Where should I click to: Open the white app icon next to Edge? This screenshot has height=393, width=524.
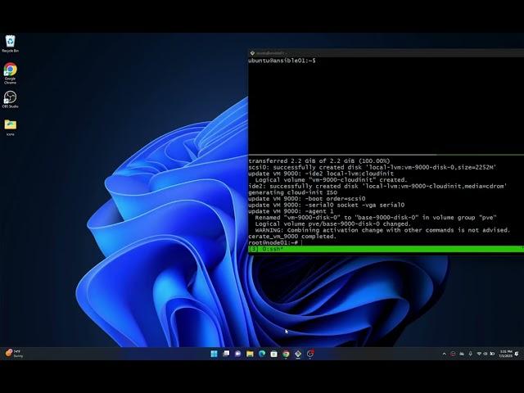pos(273,354)
